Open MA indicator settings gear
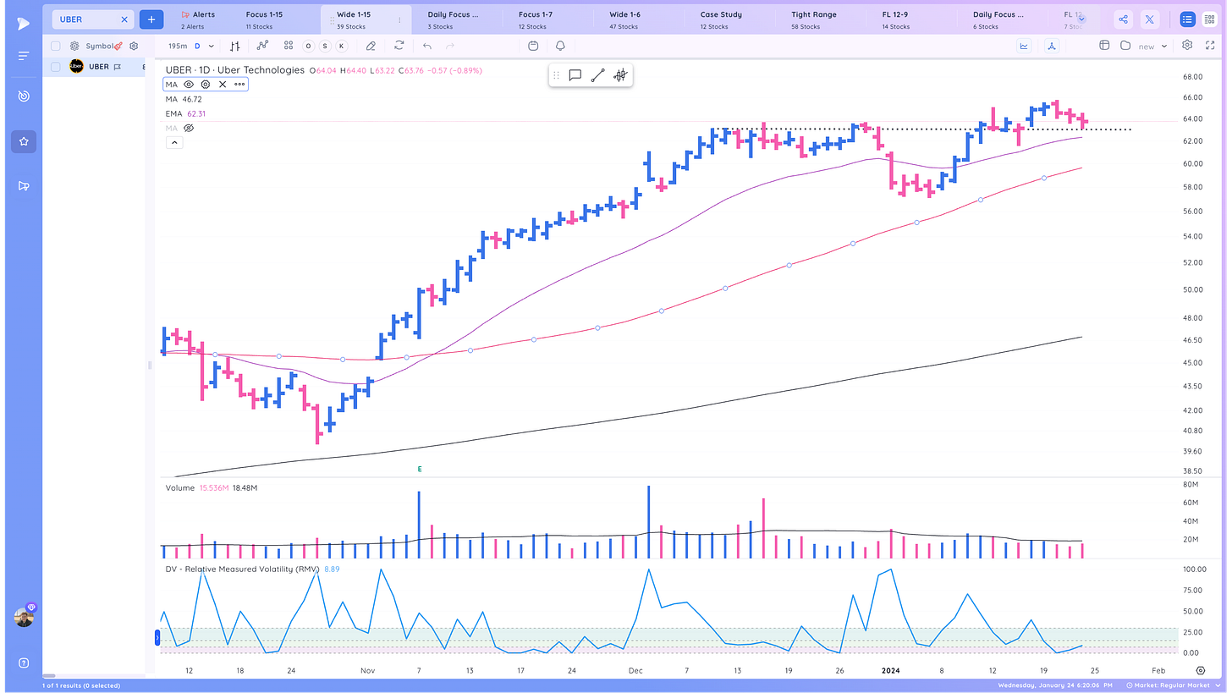 click(x=205, y=85)
